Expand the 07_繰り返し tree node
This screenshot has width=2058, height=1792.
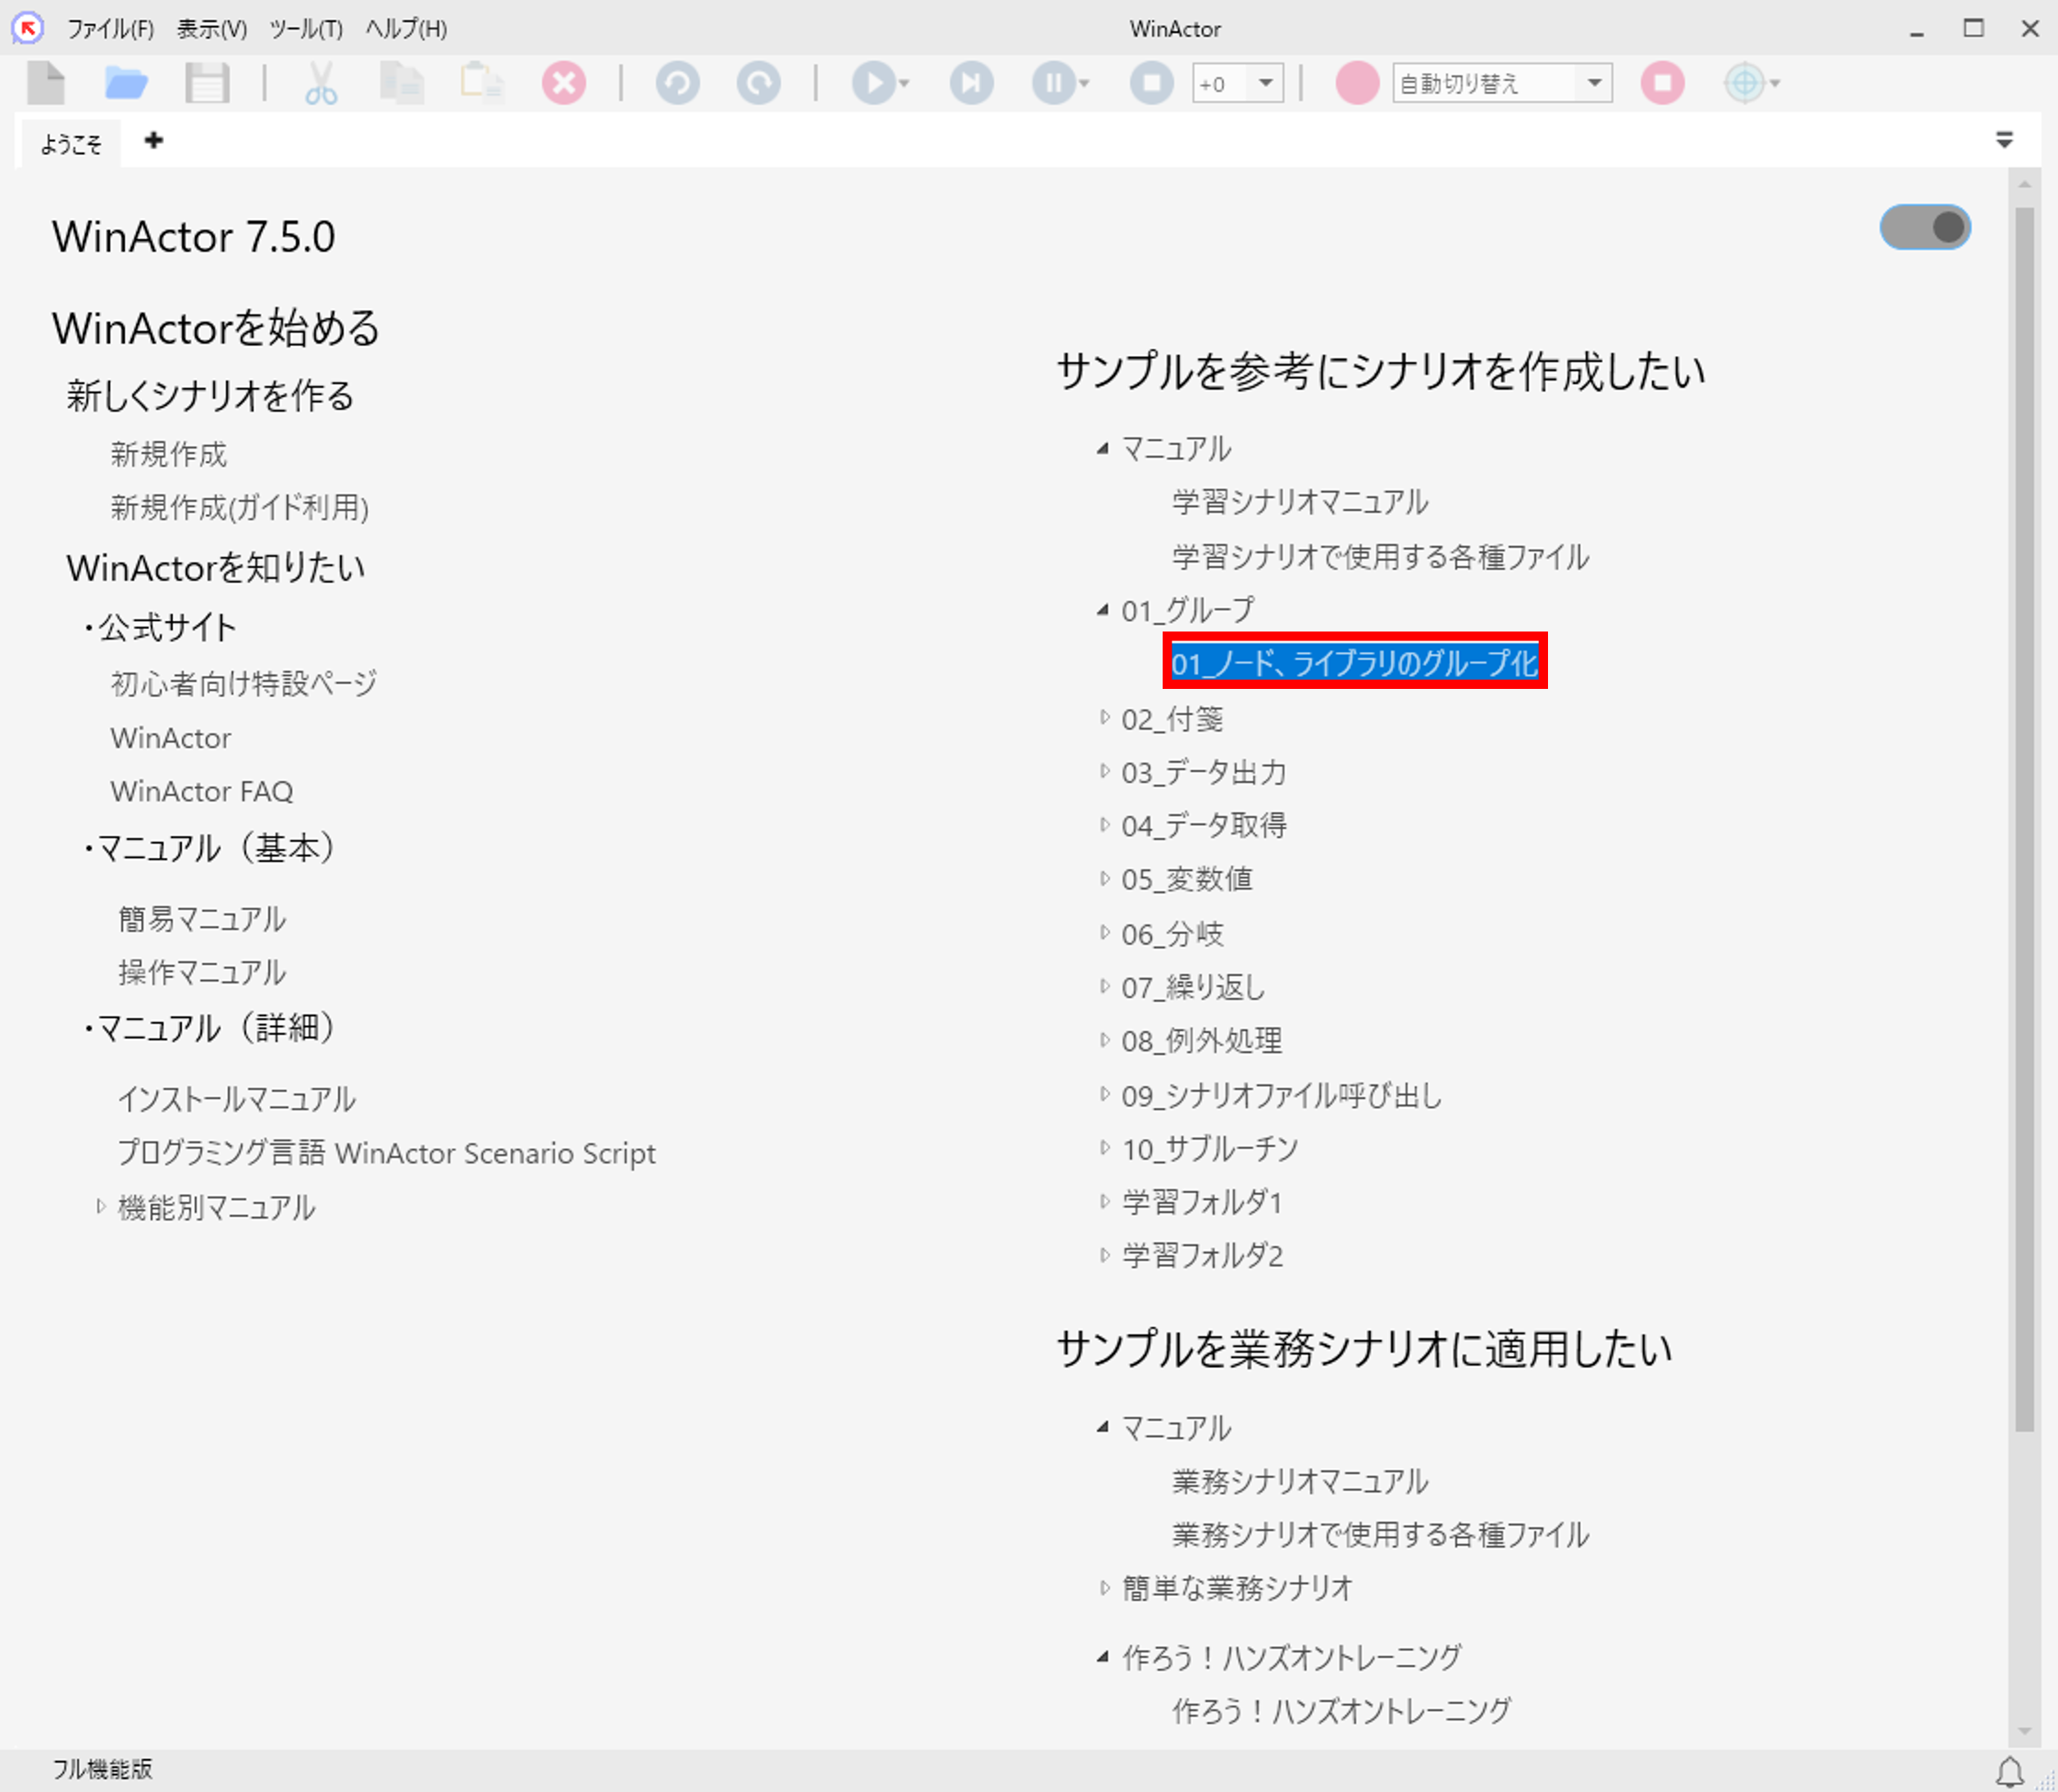tap(1104, 986)
